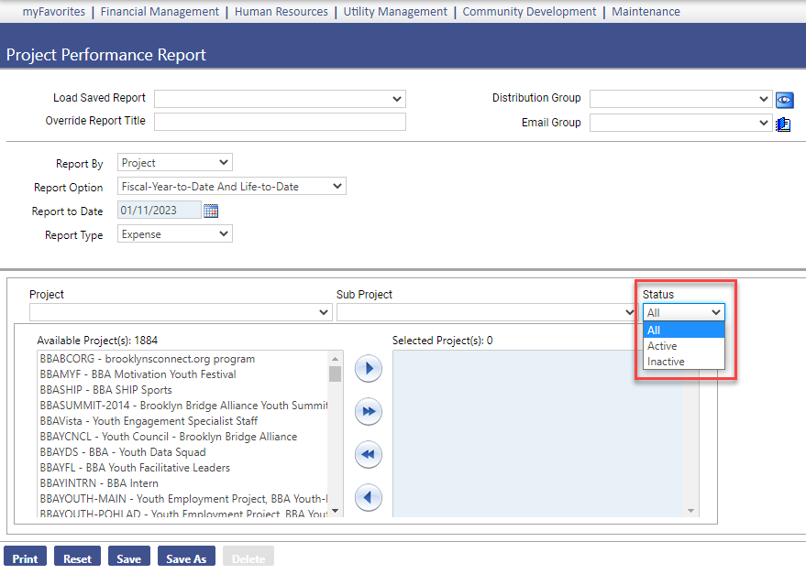
Task: Click the Override Report Title field
Action: (280, 123)
